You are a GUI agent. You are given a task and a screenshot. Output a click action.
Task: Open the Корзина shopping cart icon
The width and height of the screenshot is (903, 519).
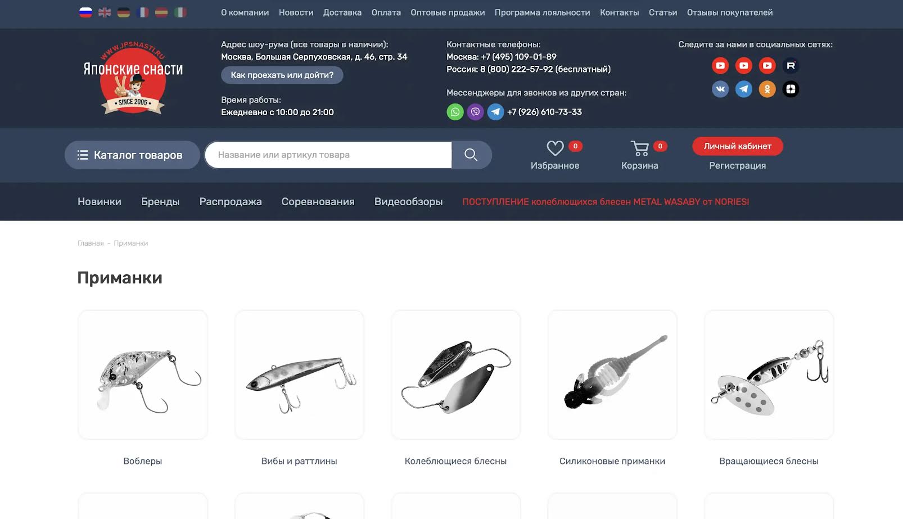point(640,148)
